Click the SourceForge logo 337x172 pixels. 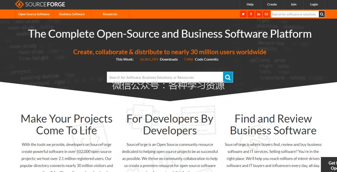point(40,4)
